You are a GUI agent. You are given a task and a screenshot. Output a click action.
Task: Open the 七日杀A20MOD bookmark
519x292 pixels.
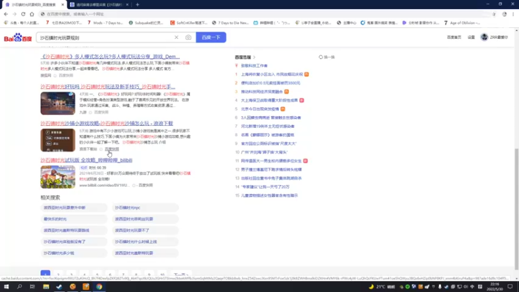pos(64,23)
